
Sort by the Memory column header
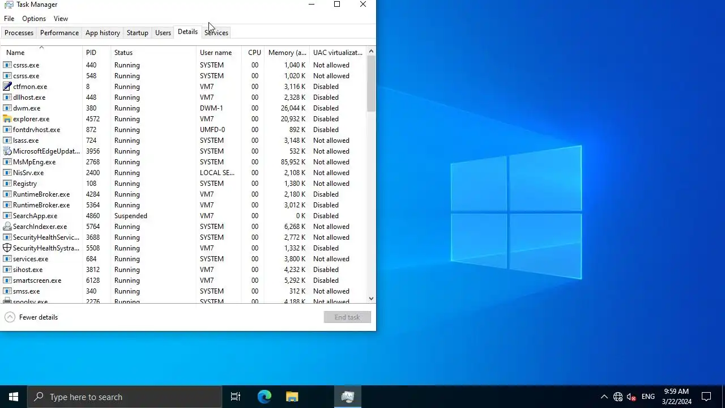pos(287,53)
